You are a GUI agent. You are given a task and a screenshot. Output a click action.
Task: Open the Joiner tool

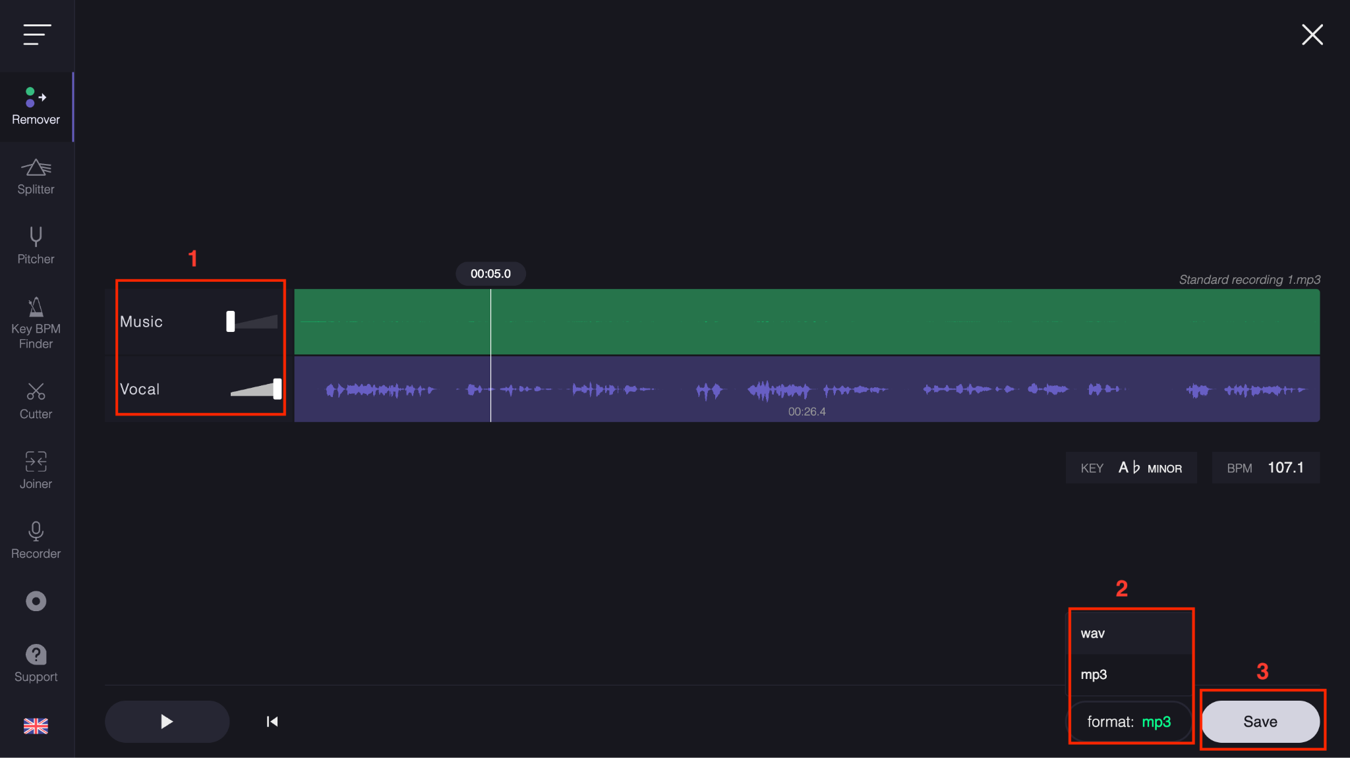tap(36, 469)
